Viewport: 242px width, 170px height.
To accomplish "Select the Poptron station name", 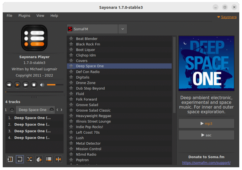I will coord(82,160).
